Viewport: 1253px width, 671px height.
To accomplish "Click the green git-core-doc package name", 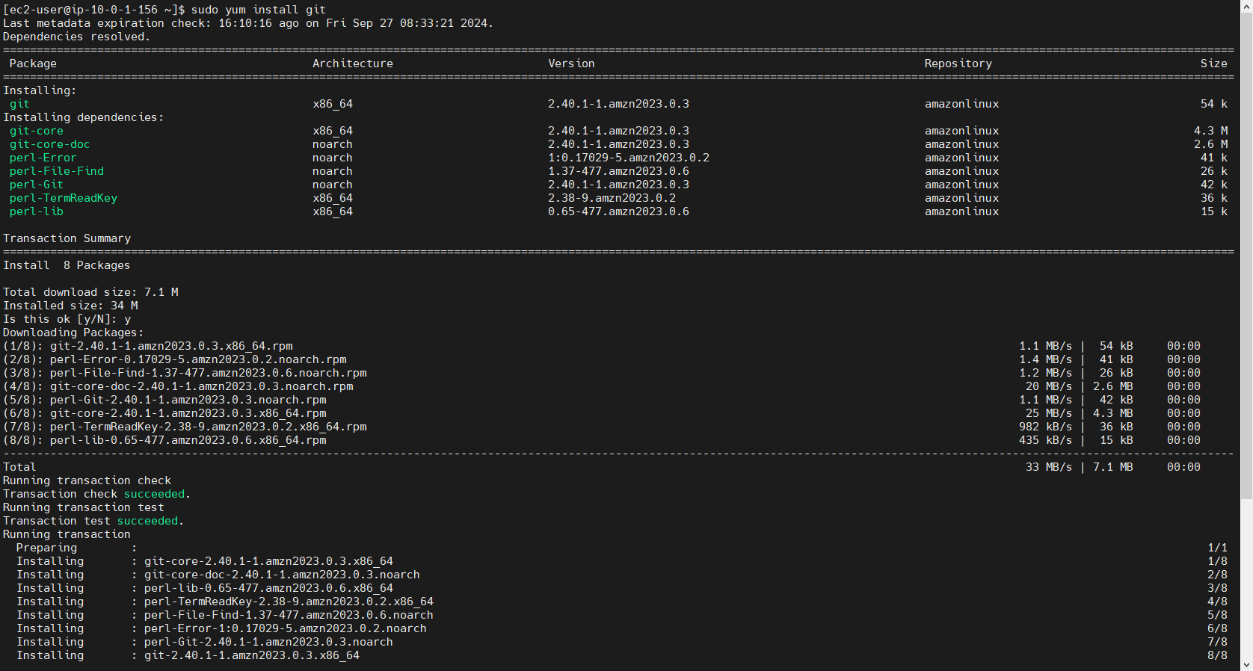I will click(49, 144).
